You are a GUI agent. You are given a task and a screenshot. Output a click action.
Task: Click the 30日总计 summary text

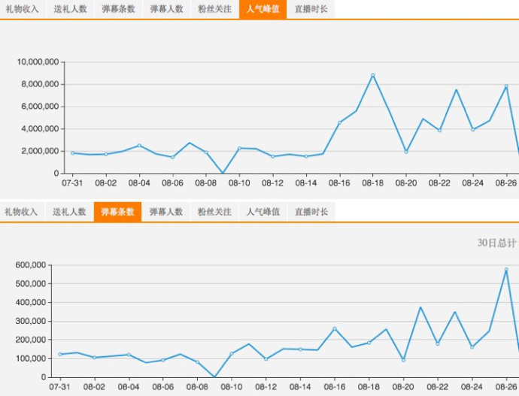(498, 243)
